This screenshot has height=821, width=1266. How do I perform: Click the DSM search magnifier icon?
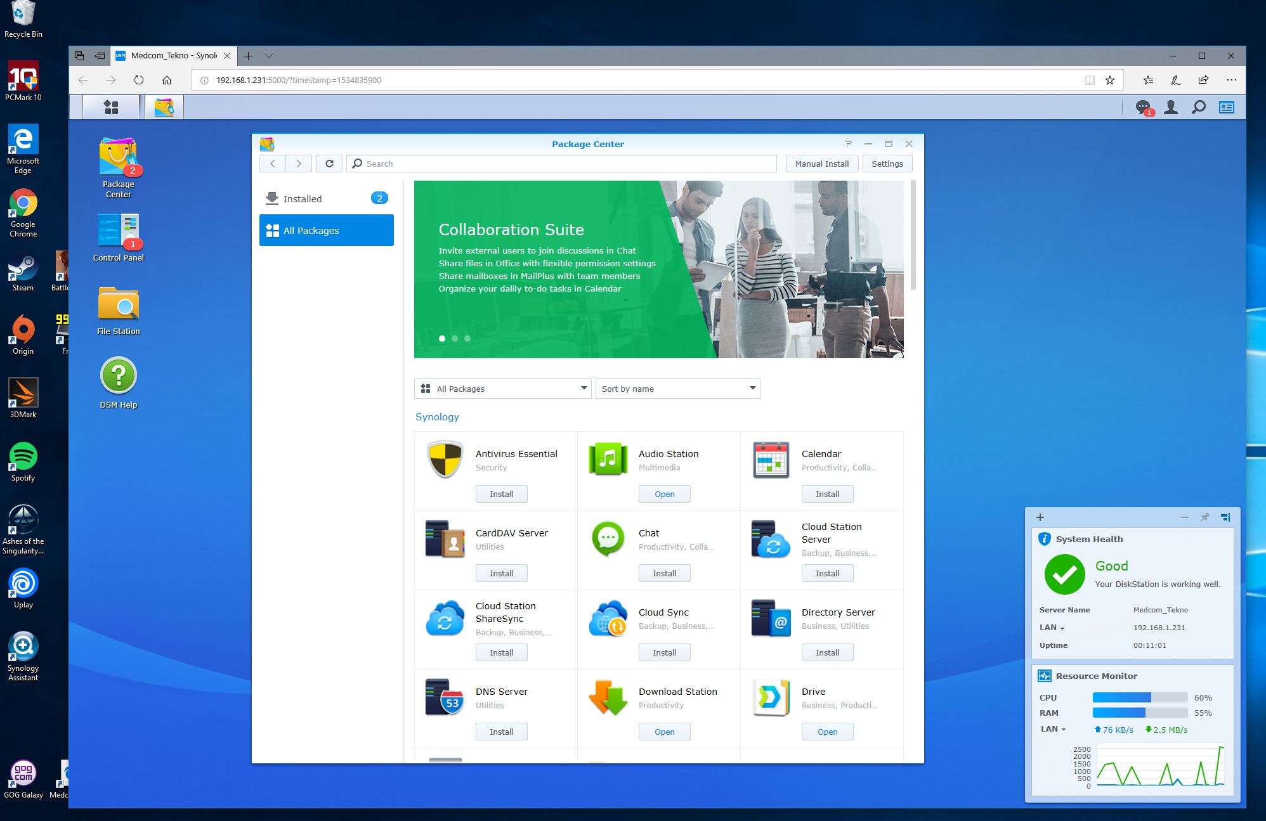[1198, 107]
